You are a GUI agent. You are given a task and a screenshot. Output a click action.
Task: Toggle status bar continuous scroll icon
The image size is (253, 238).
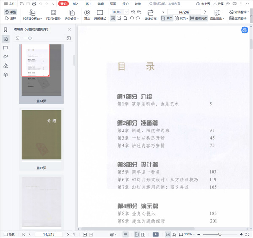[125, 234]
